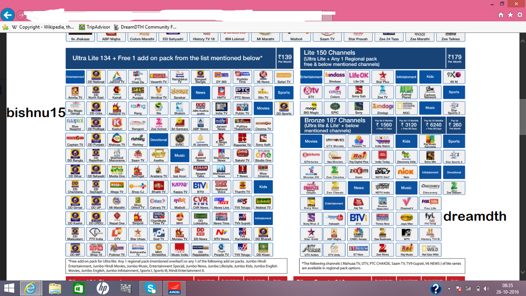The height and width of the screenshot is (296, 526).
Task: Add page to favorites bar star icon
Action: [x=5, y=27]
